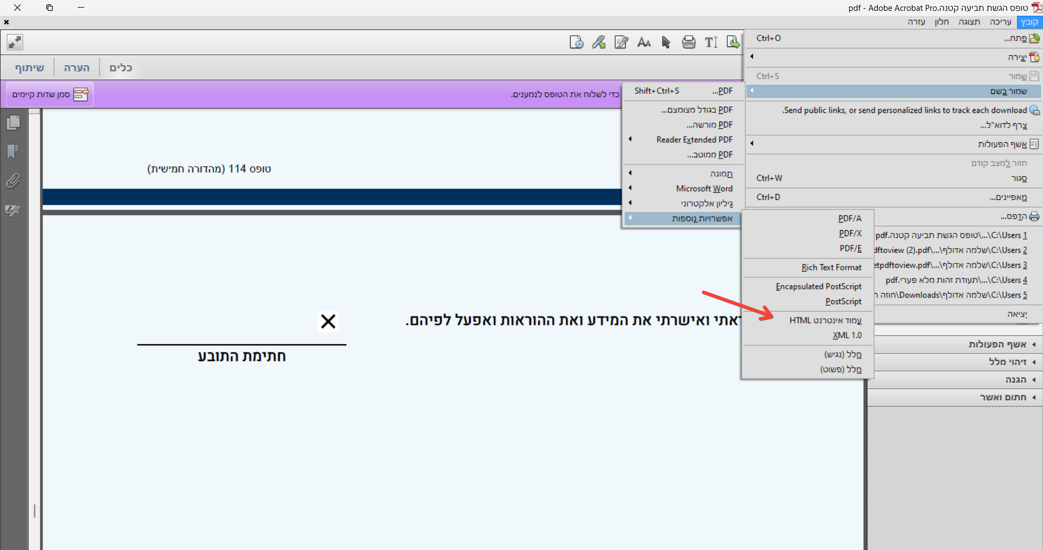Open the עזרה (Help) menu
The image size is (1043, 550).
(x=916, y=22)
